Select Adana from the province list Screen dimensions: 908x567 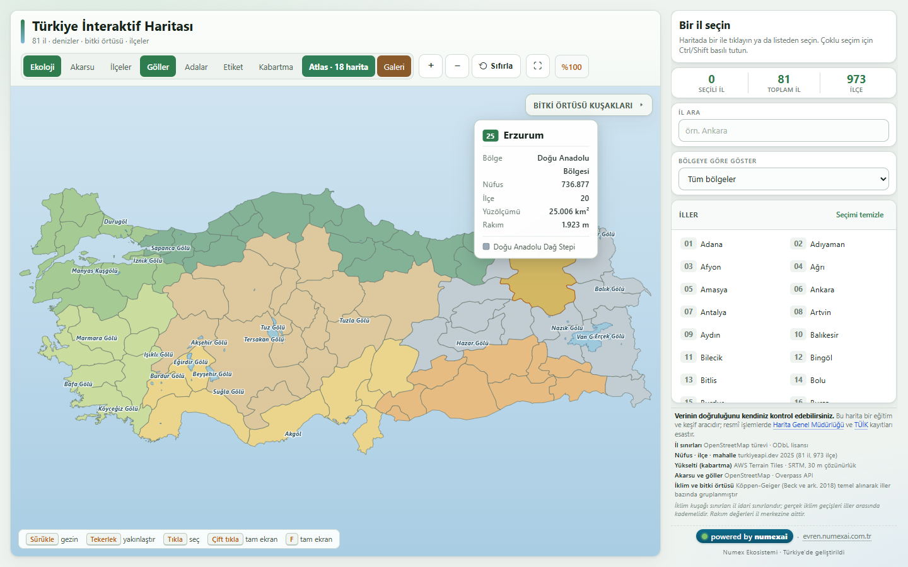point(730,244)
